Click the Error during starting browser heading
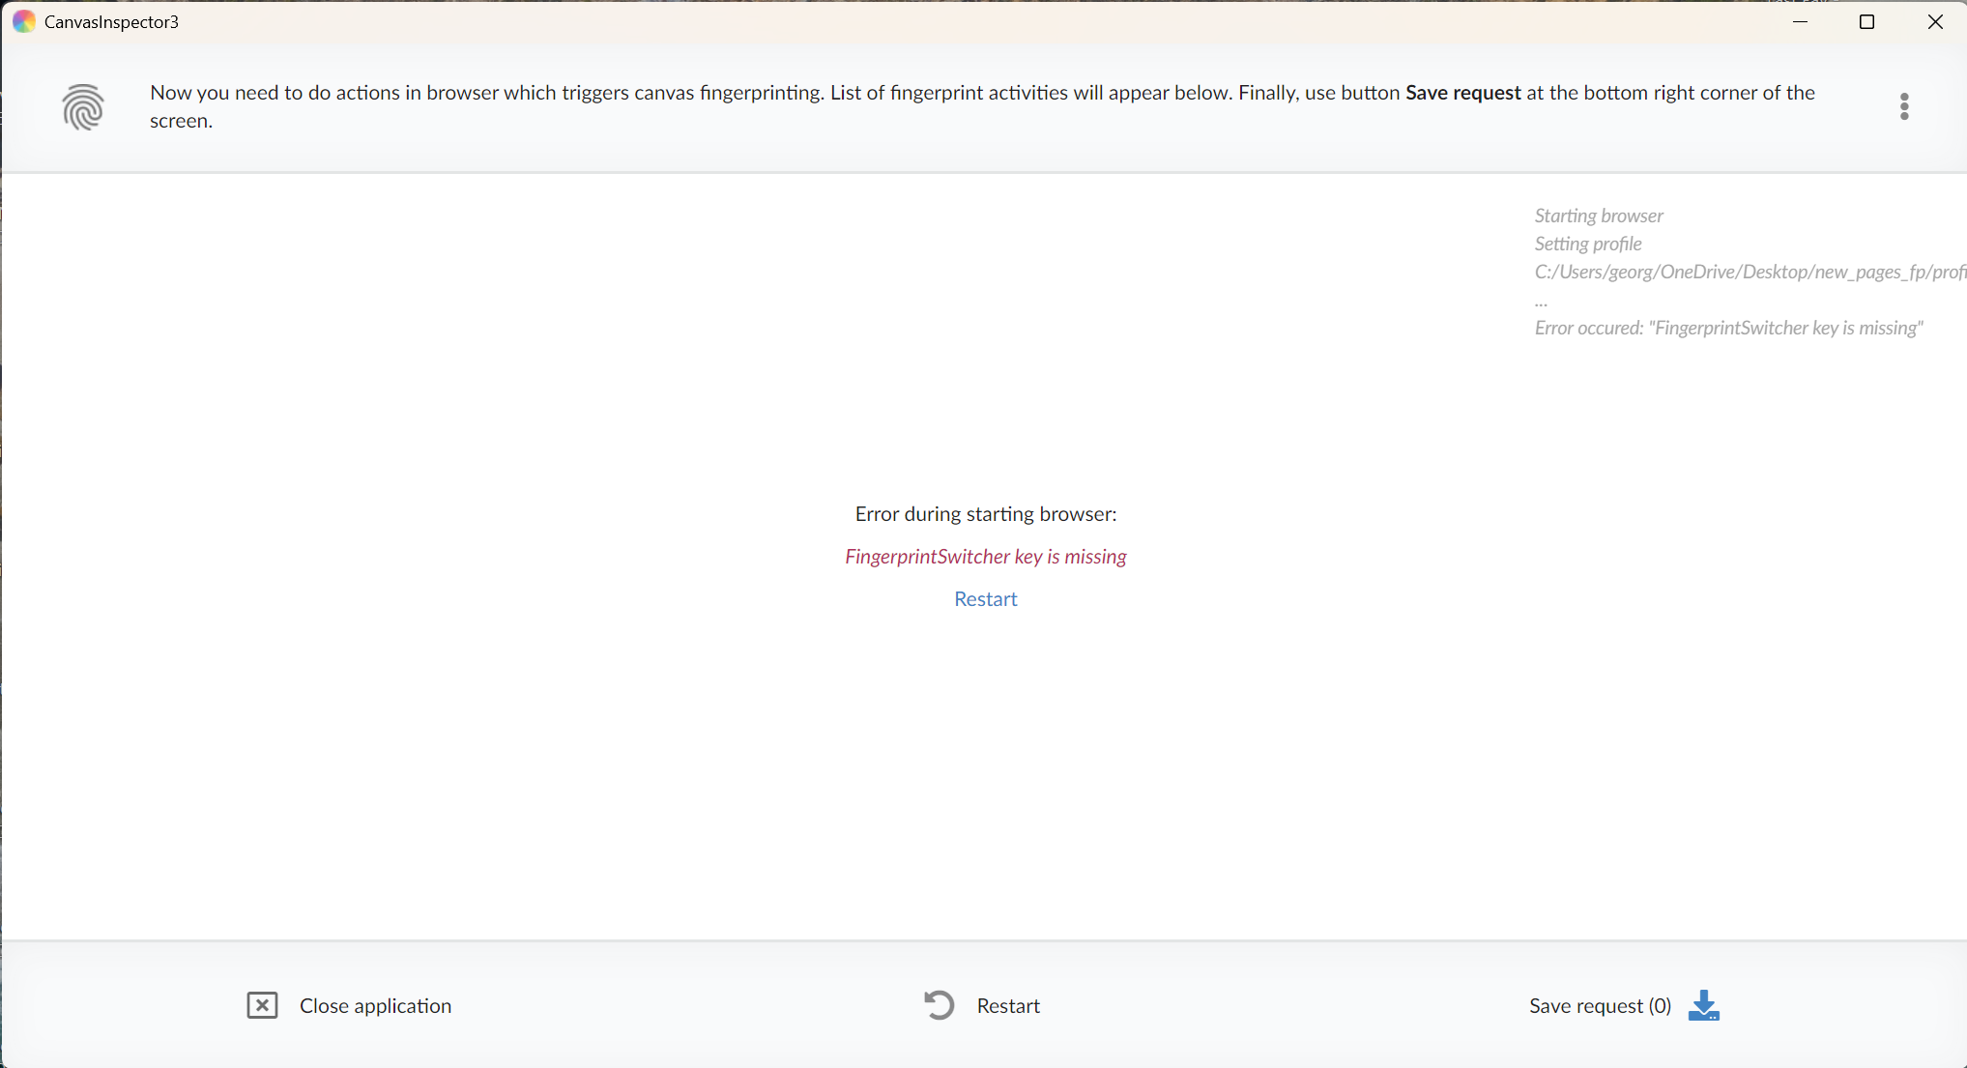The image size is (1967, 1068). click(985, 513)
